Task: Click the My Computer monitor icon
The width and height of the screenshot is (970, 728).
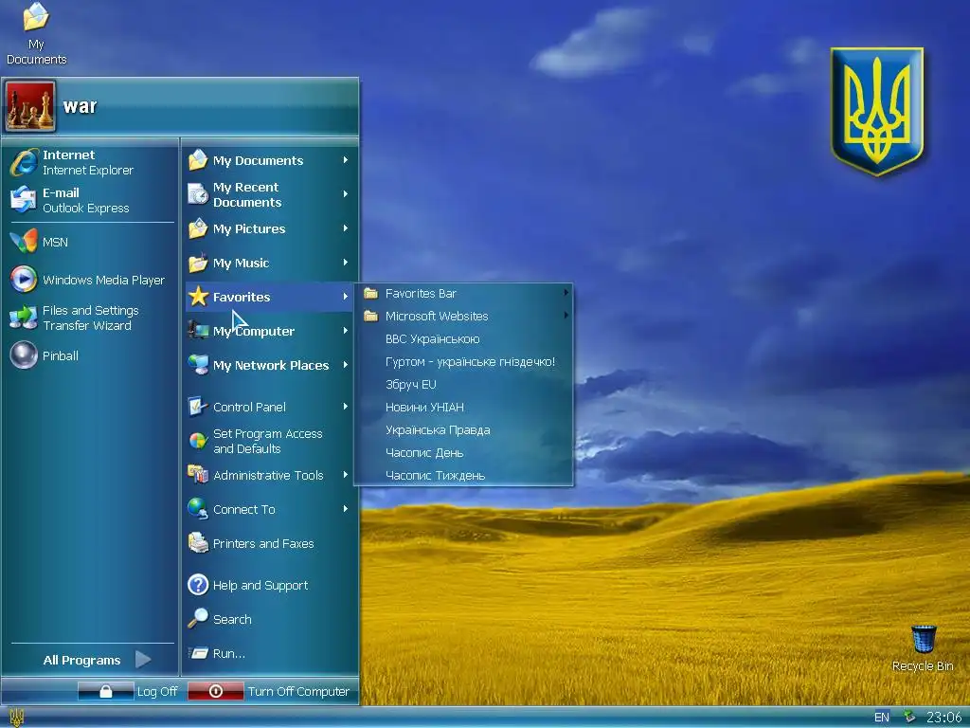Action: 198,331
